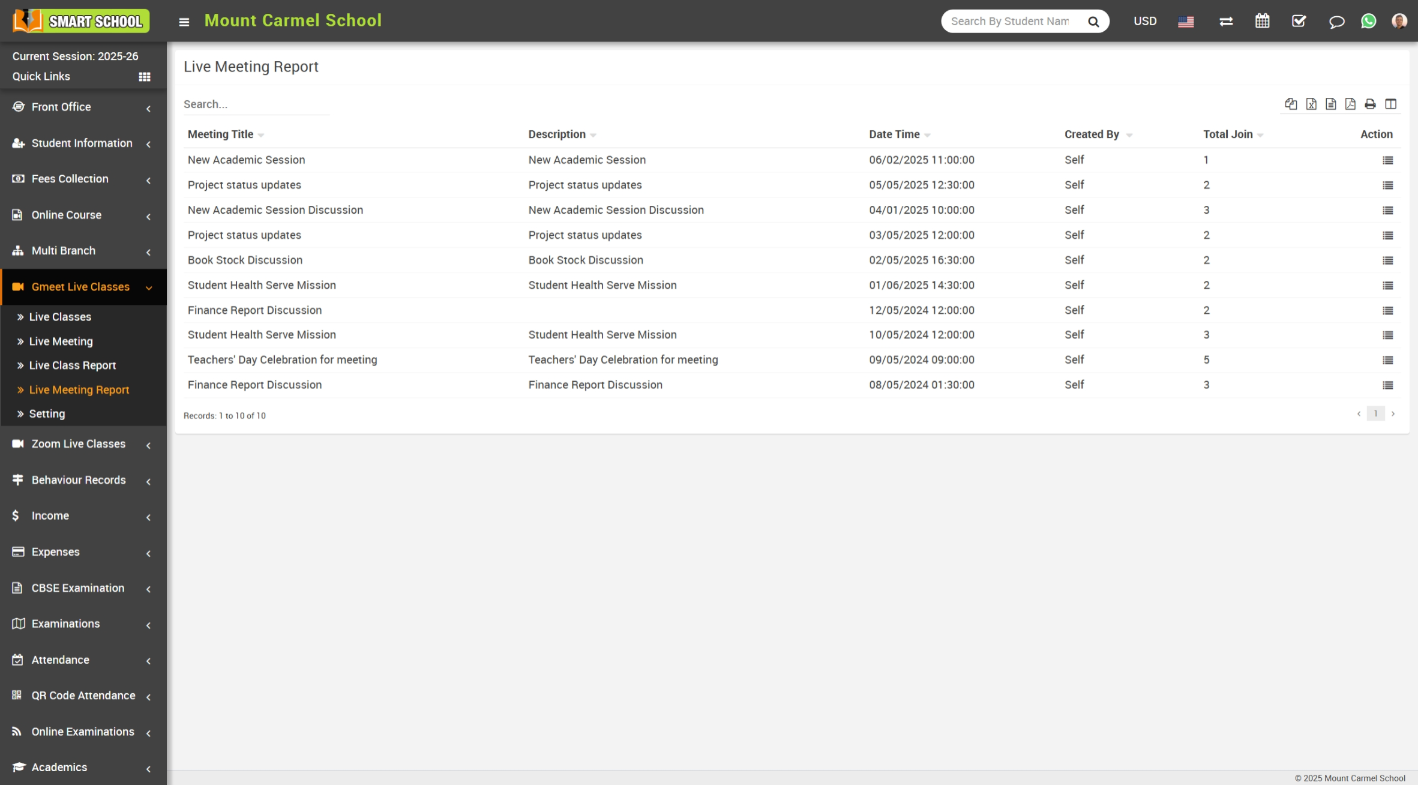
Task: Click the previous page arrow
Action: coord(1359,414)
